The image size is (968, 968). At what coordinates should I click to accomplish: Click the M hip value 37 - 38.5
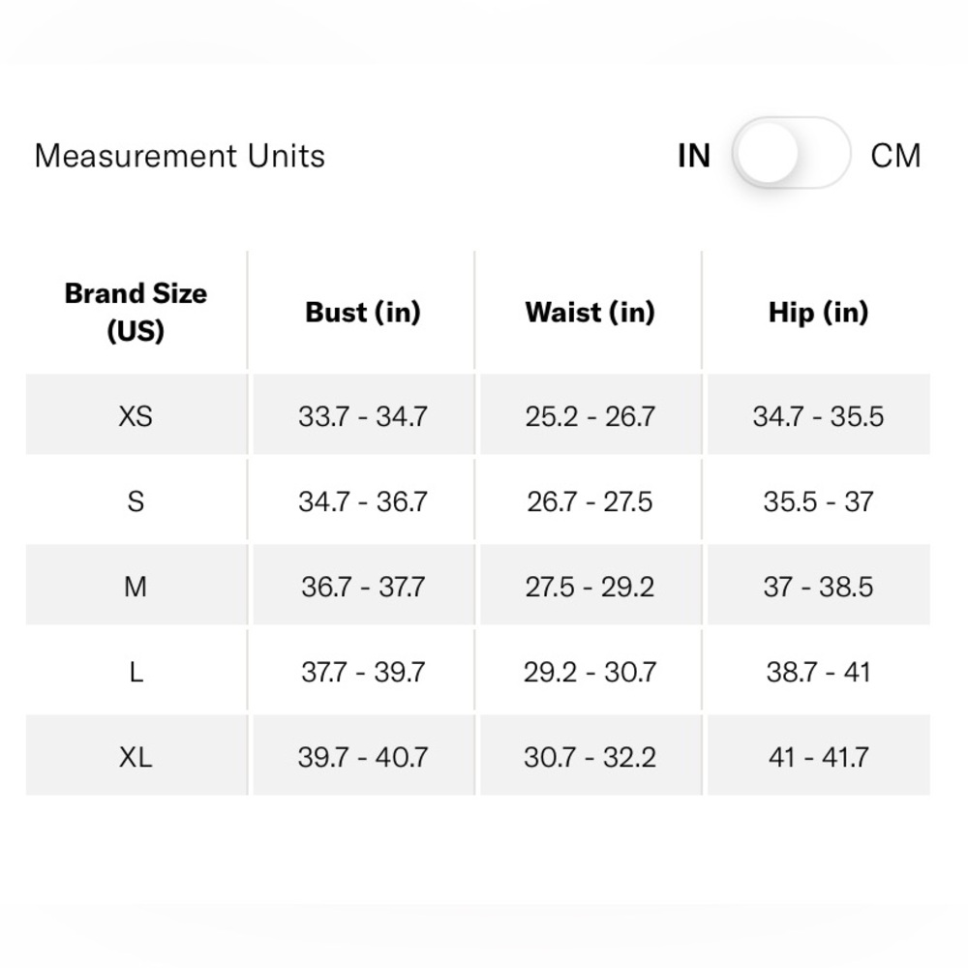tap(819, 587)
